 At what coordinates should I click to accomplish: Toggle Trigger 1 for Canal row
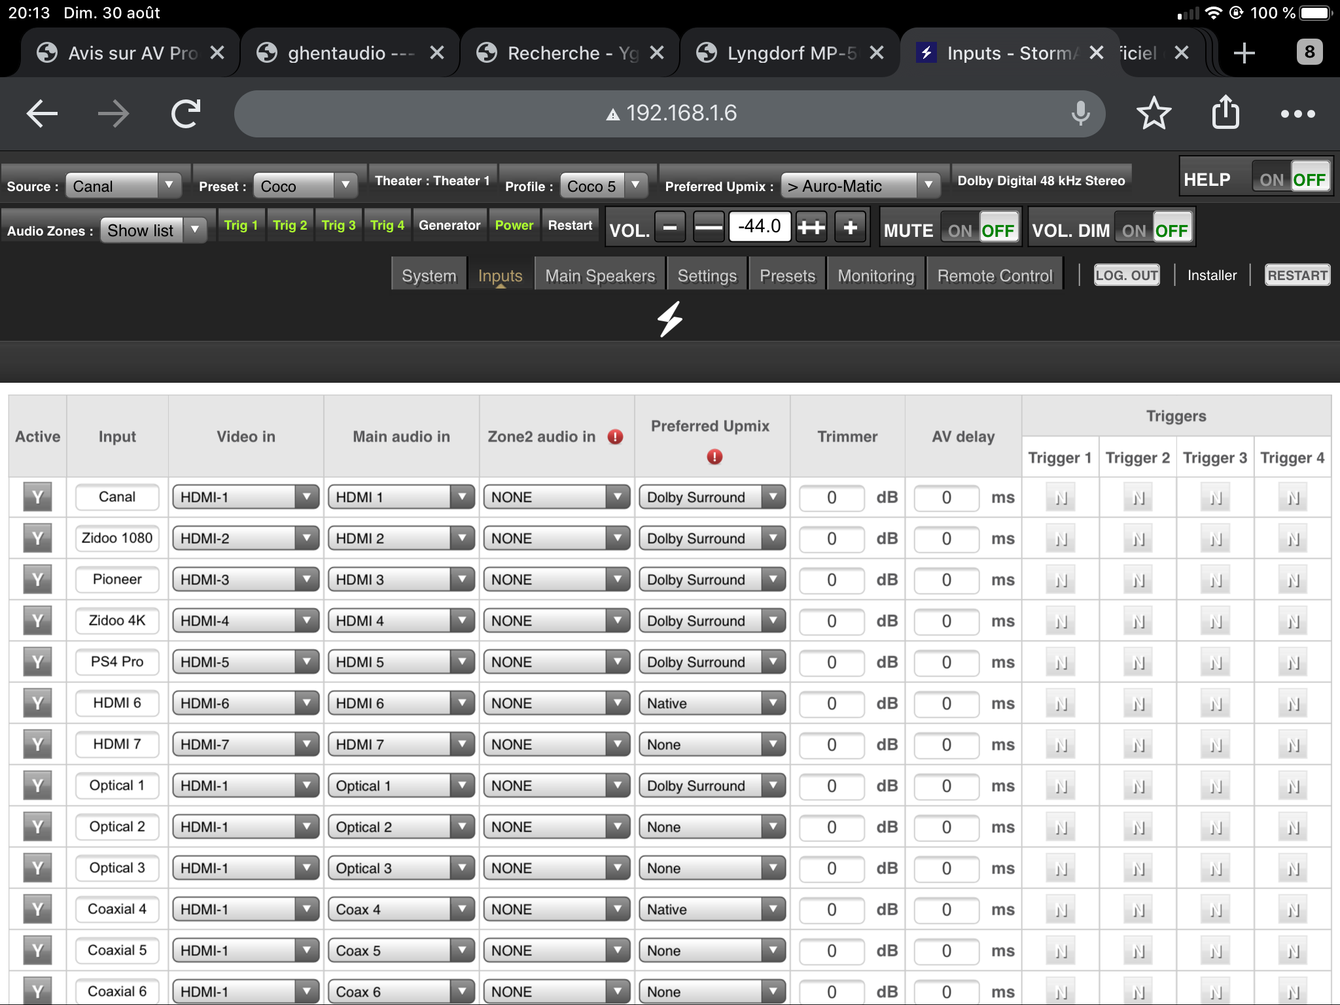1061,498
